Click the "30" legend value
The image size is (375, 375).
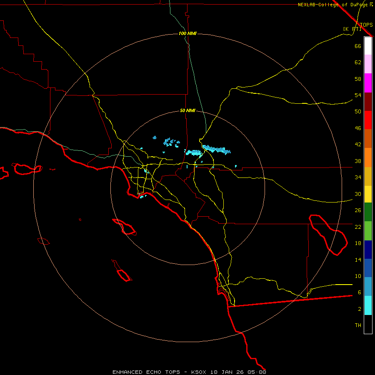pos(358,194)
